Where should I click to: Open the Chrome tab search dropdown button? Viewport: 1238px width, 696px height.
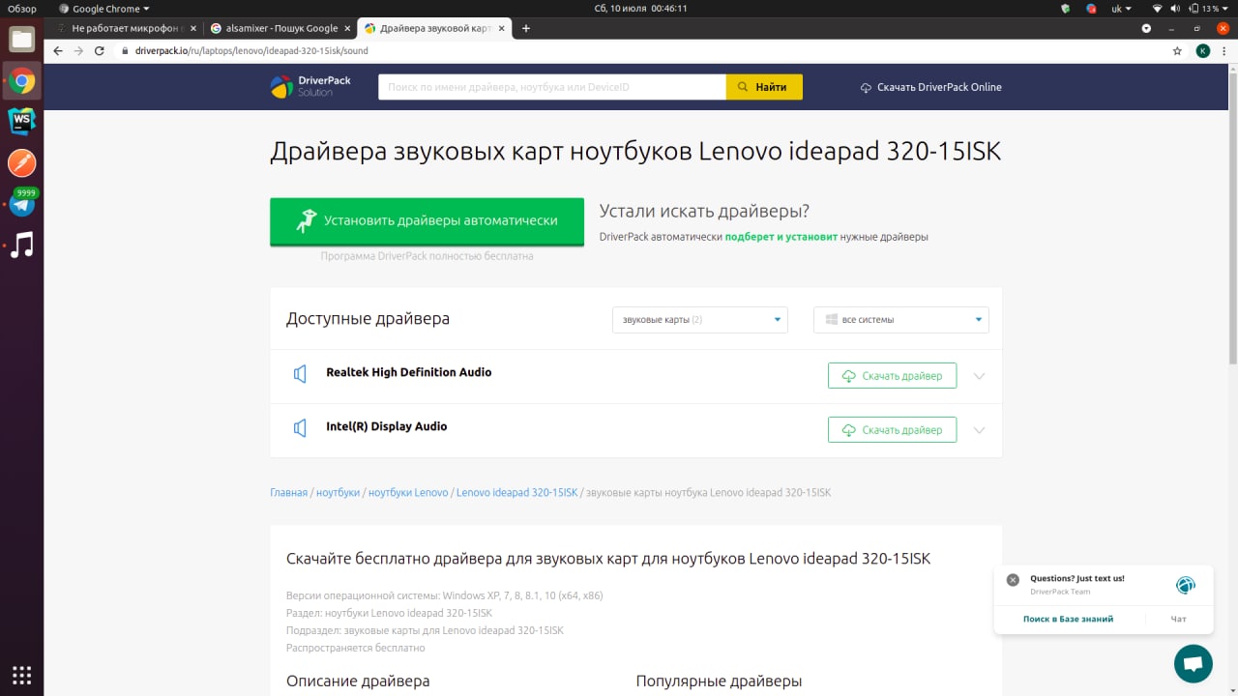[x=1146, y=28]
